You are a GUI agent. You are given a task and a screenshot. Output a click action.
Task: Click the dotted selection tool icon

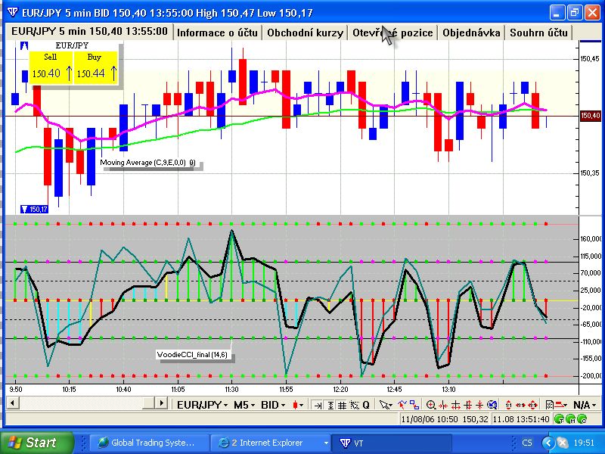pyautogui.click(x=355, y=406)
